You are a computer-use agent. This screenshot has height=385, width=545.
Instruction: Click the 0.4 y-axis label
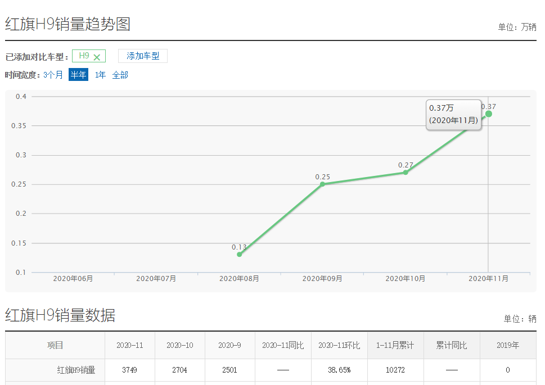pyautogui.click(x=21, y=97)
